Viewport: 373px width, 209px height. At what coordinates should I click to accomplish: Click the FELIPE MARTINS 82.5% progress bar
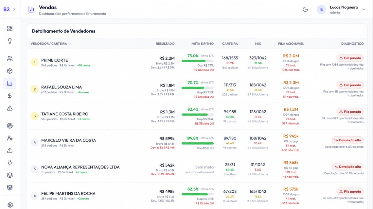pyautogui.click(x=197, y=194)
